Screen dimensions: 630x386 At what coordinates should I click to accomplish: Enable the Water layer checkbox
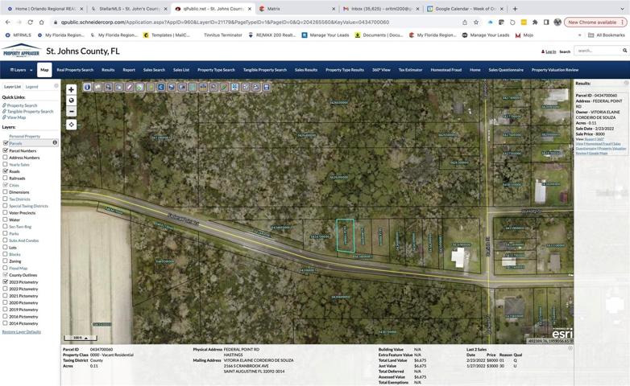point(5,220)
